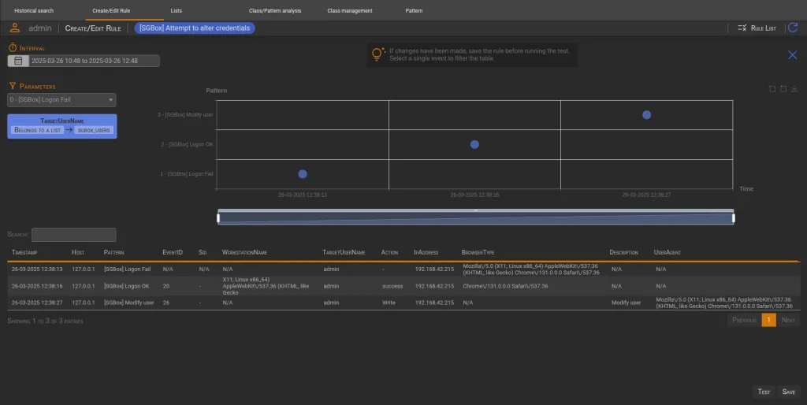Open the Lists tab
Screen dimensions: 807x405
[176, 10]
